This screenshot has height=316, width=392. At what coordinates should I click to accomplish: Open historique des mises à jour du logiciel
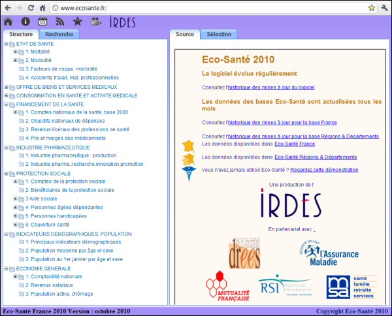pyautogui.click(x=271, y=87)
